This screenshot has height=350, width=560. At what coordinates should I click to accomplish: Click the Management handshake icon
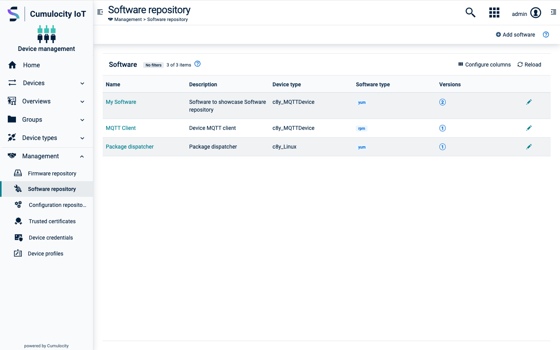coord(12,156)
